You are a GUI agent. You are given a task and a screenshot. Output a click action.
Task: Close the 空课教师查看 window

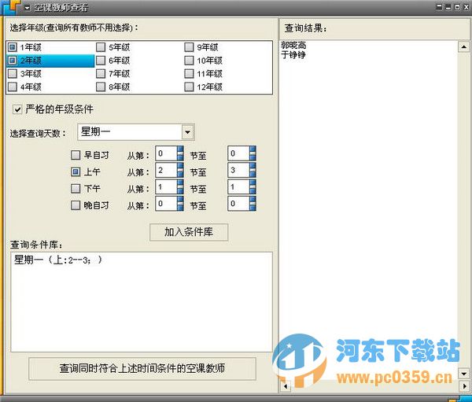(x=466, y=6)
